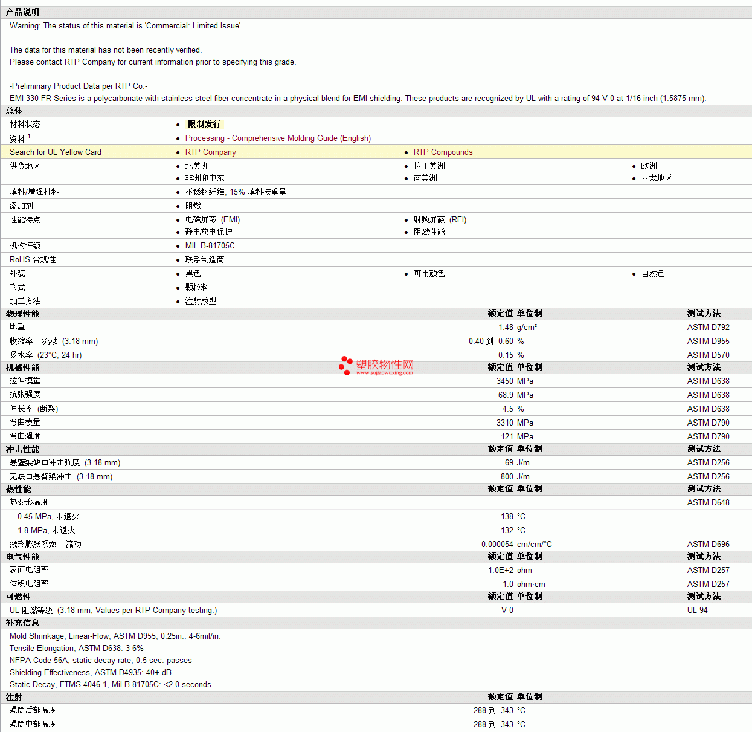Select '亚太地区' in the supply regions
Image resolution: width=752 pixels, height=732 pixels.
pos(657,178)
